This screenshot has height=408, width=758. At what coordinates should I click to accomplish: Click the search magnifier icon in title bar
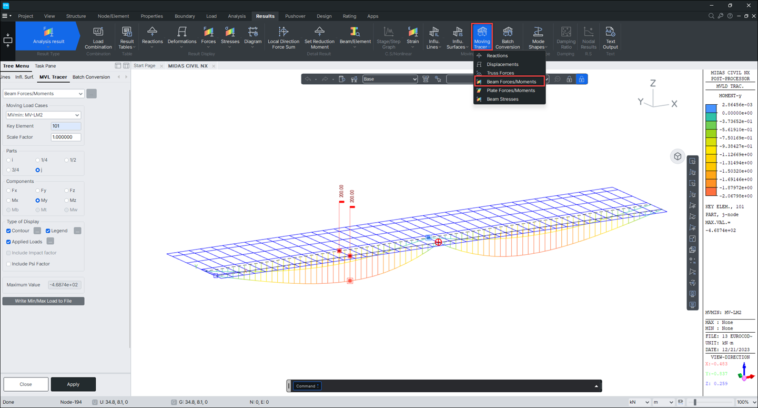(711, 16)
